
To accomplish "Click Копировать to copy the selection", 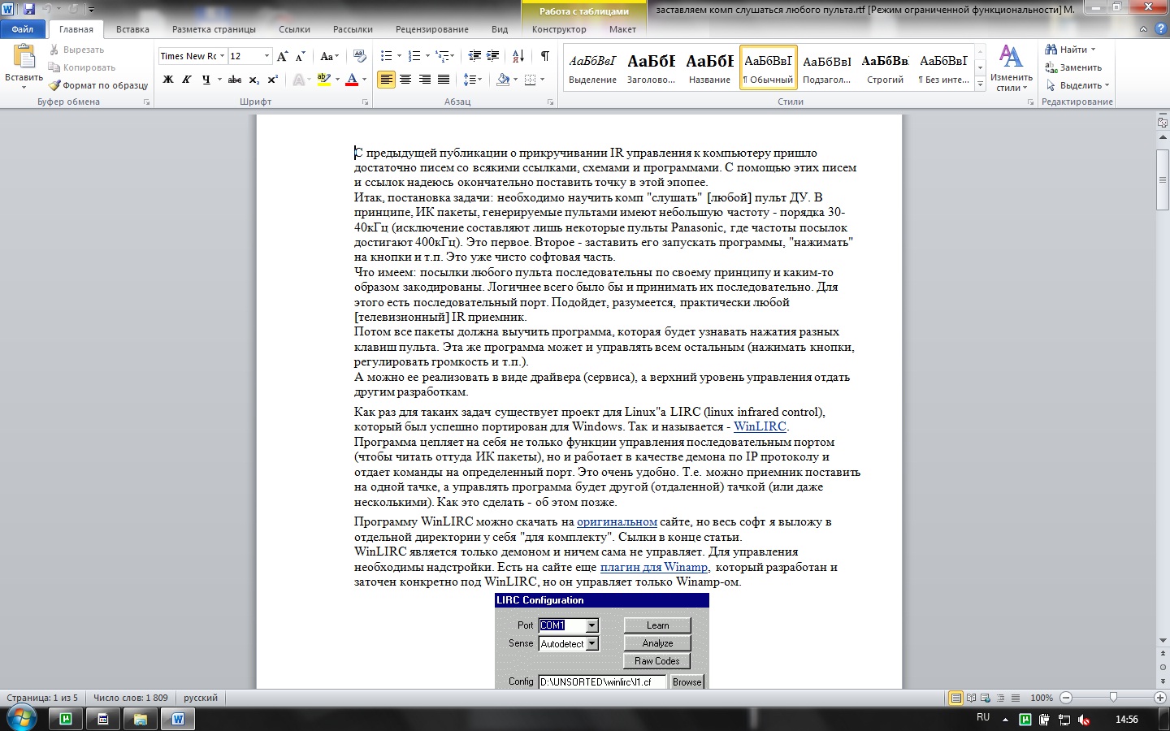I will click(82, 67).
